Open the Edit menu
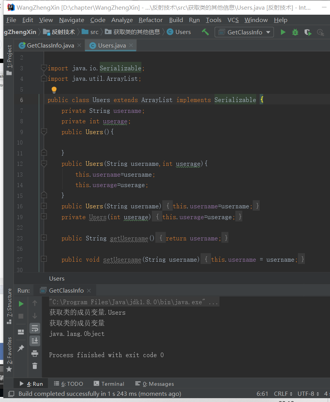 [x=28, y=20]
